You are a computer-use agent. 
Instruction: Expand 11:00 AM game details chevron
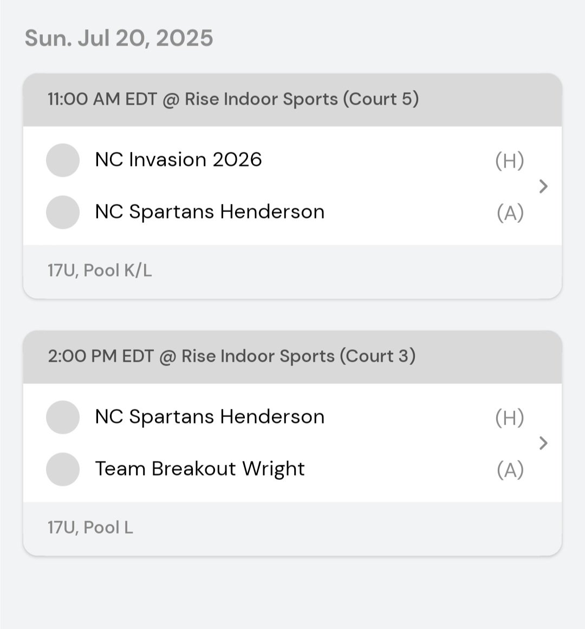pyautogui.click(x=543, y=187)
